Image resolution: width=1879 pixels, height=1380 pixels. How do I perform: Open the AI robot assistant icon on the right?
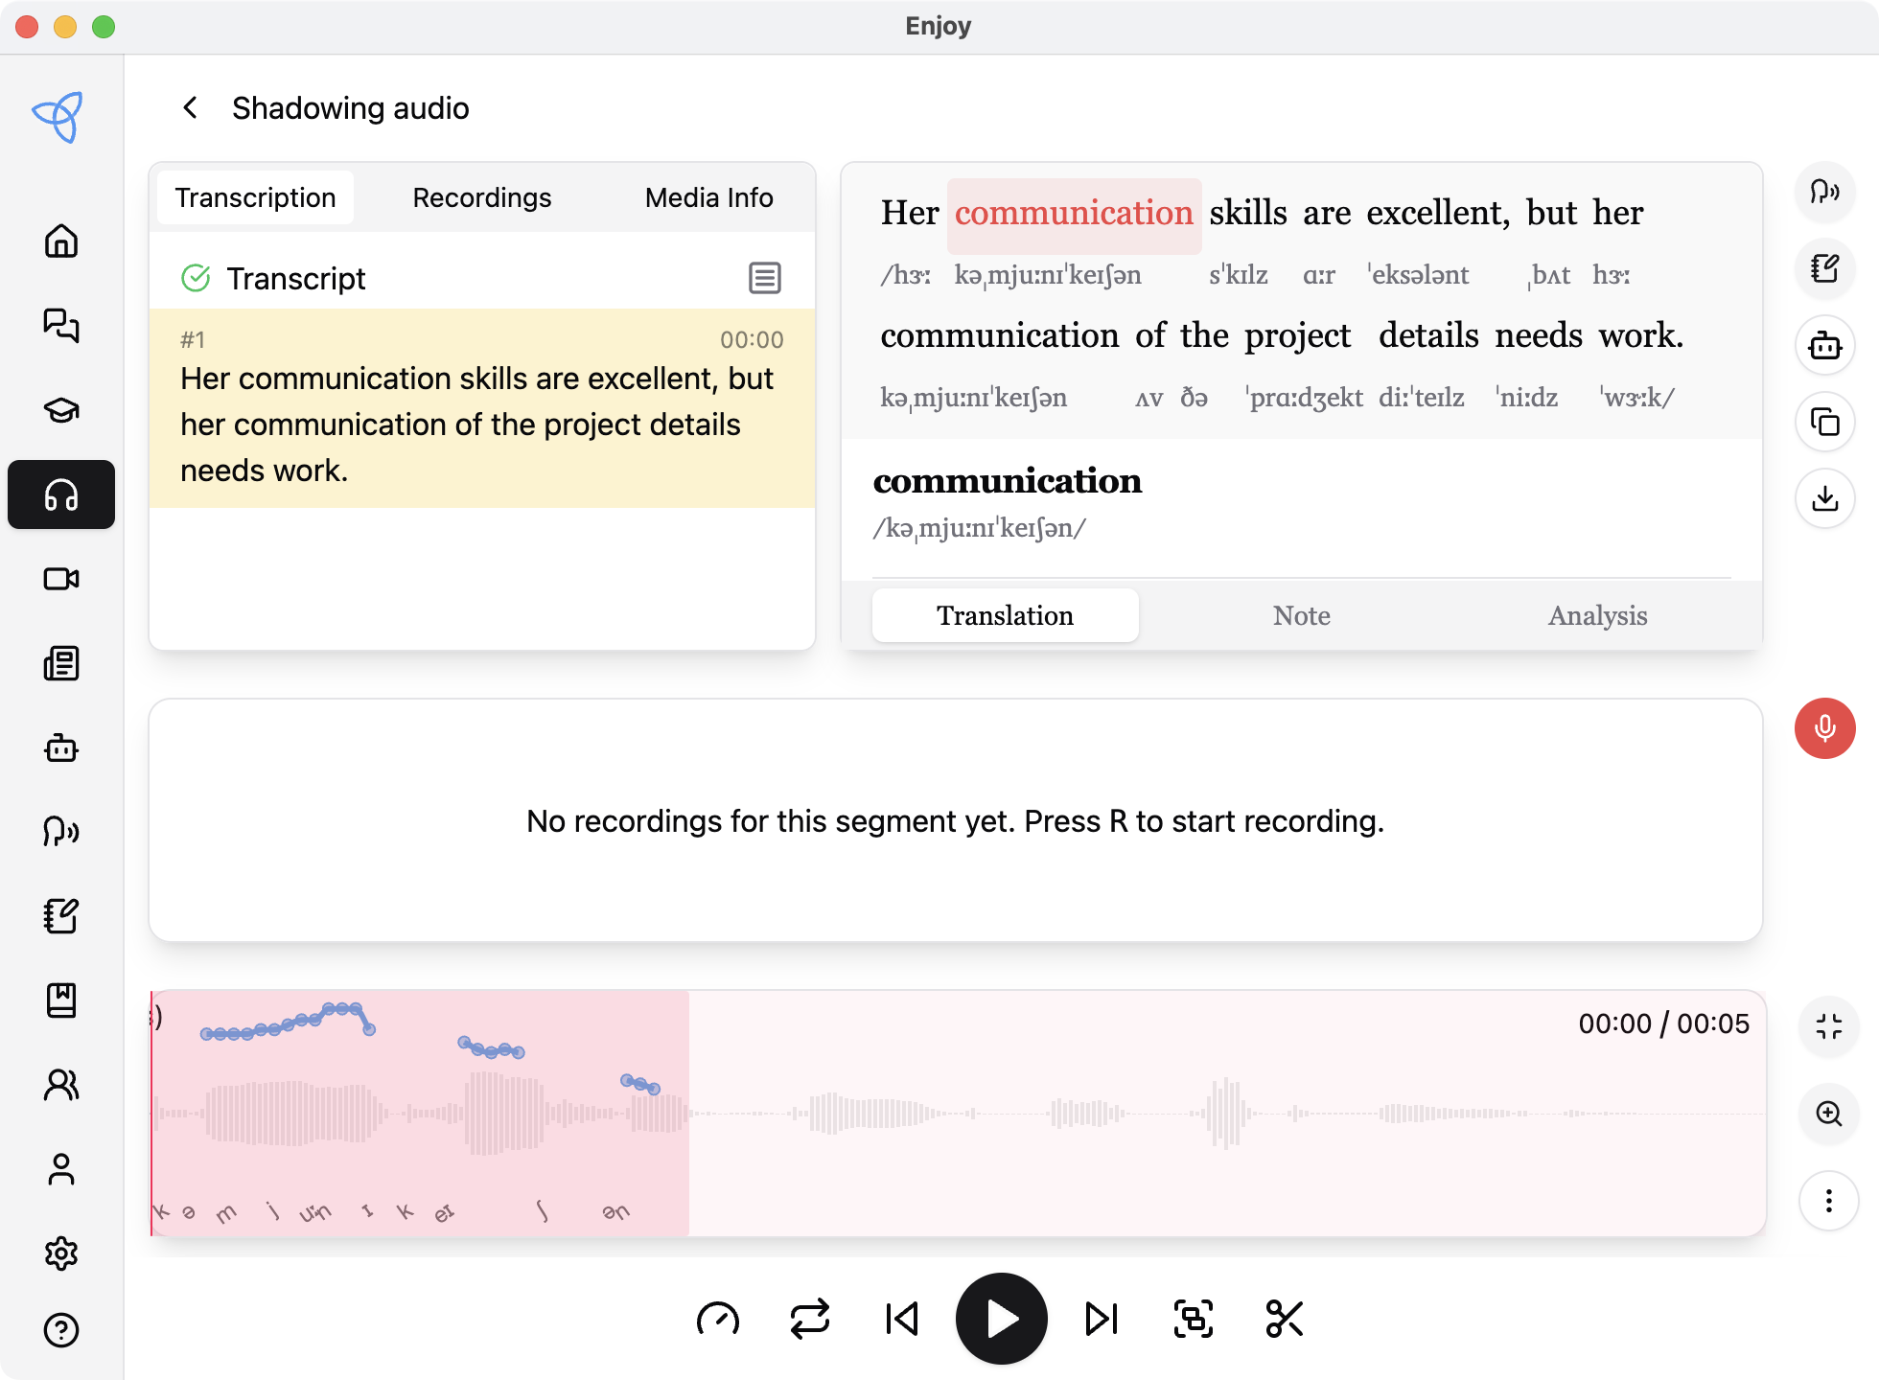coord(1824,345)
